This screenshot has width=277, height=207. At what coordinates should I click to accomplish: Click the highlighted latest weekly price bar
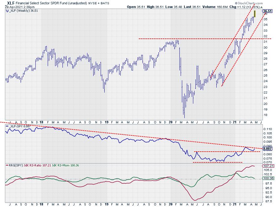[255, 14]
